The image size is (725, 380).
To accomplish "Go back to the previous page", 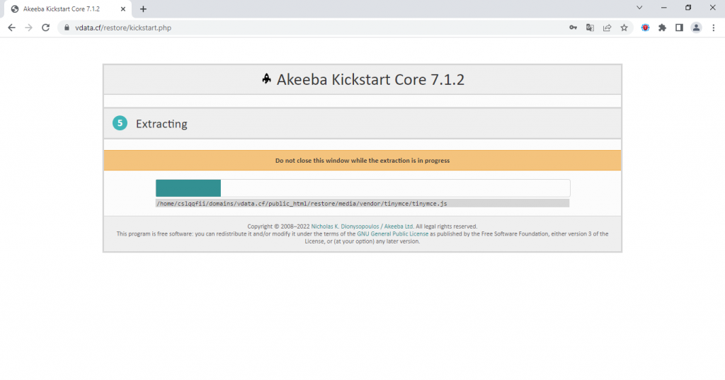I will pos(11,28).
